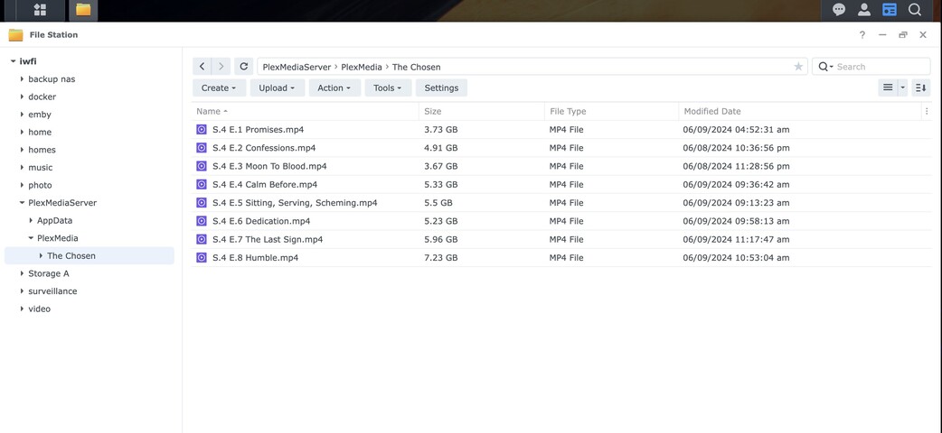This screenshot has height=433, width=942.
Task: Switch to list view mode icon
Action: coord(888,88)
